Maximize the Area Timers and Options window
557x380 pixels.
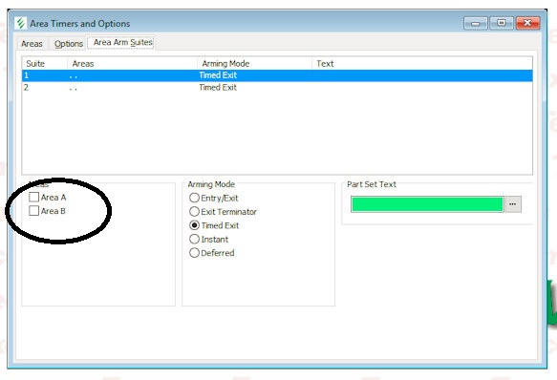[502, 23]
